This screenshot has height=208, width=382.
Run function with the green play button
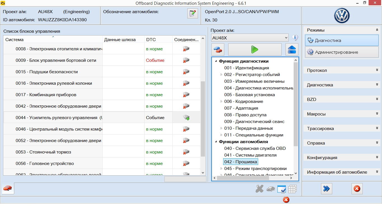tap(255, 49)
